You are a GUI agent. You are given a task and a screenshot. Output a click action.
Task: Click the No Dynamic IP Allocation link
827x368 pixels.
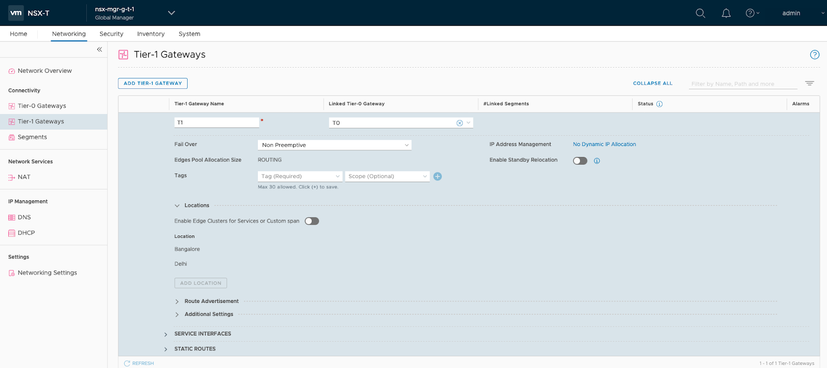pos(604,145)
